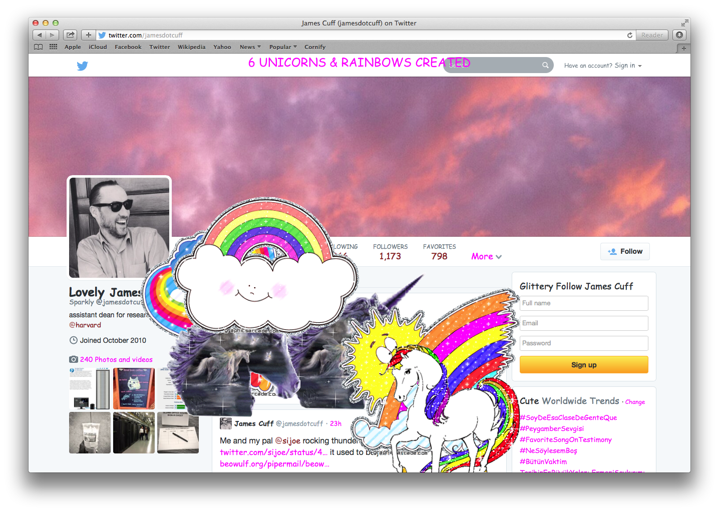Viewport: 719px width, 512px height.
Task: Click the small avatar beside the tweet
Action: click(x=226, y=423)
